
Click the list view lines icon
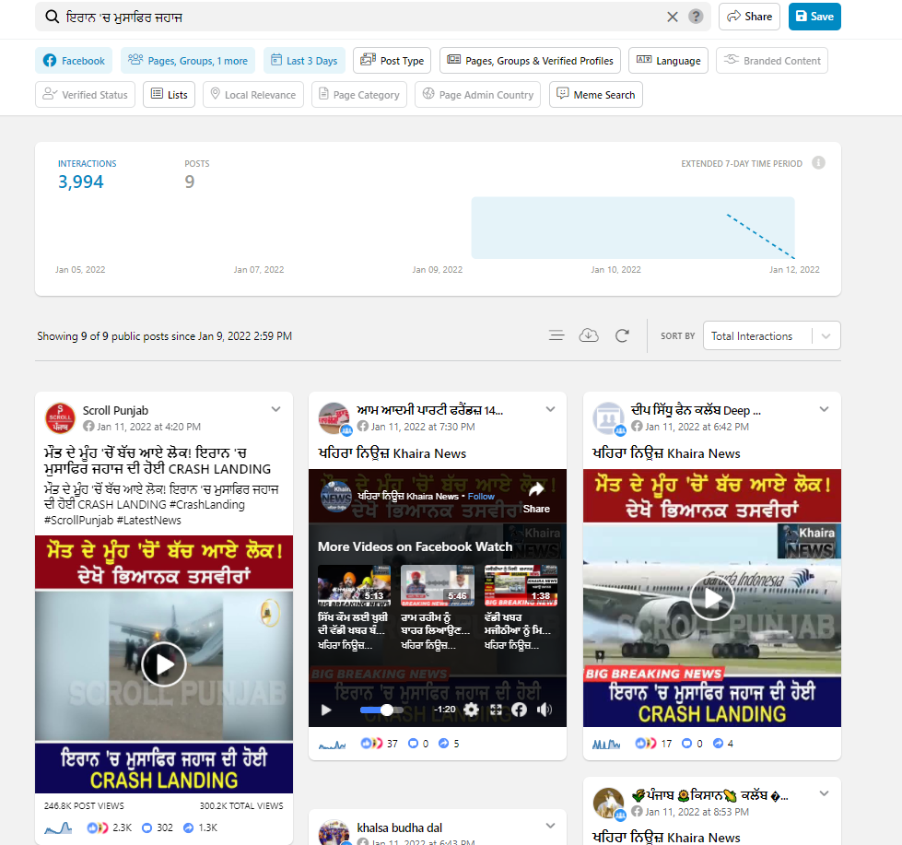(556, 335)
